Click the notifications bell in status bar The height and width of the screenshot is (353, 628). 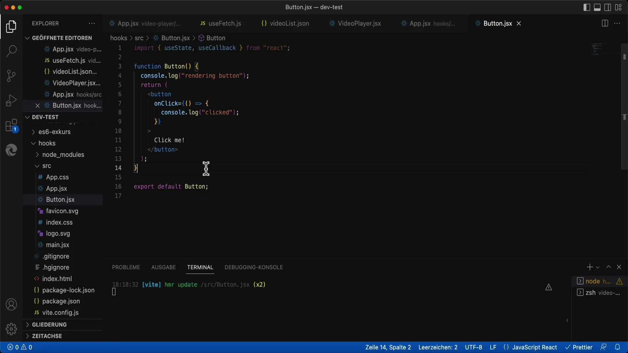pos(617,347)
